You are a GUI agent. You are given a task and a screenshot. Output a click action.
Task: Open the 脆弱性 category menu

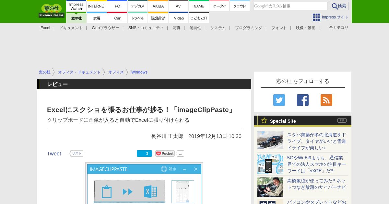coord(195,28)
